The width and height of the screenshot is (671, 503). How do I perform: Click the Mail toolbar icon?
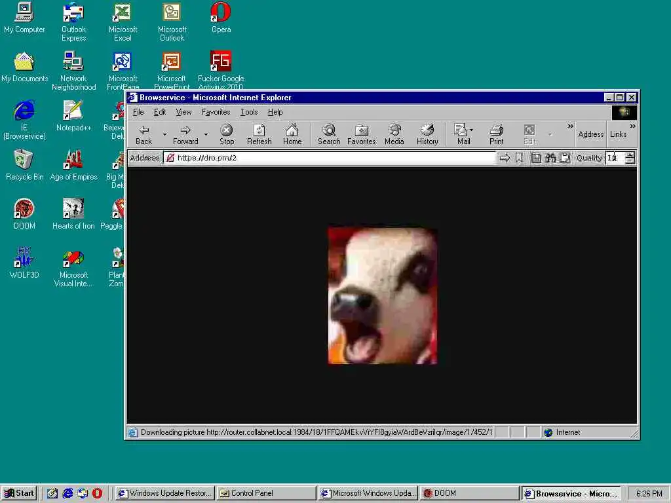(462, 134)
